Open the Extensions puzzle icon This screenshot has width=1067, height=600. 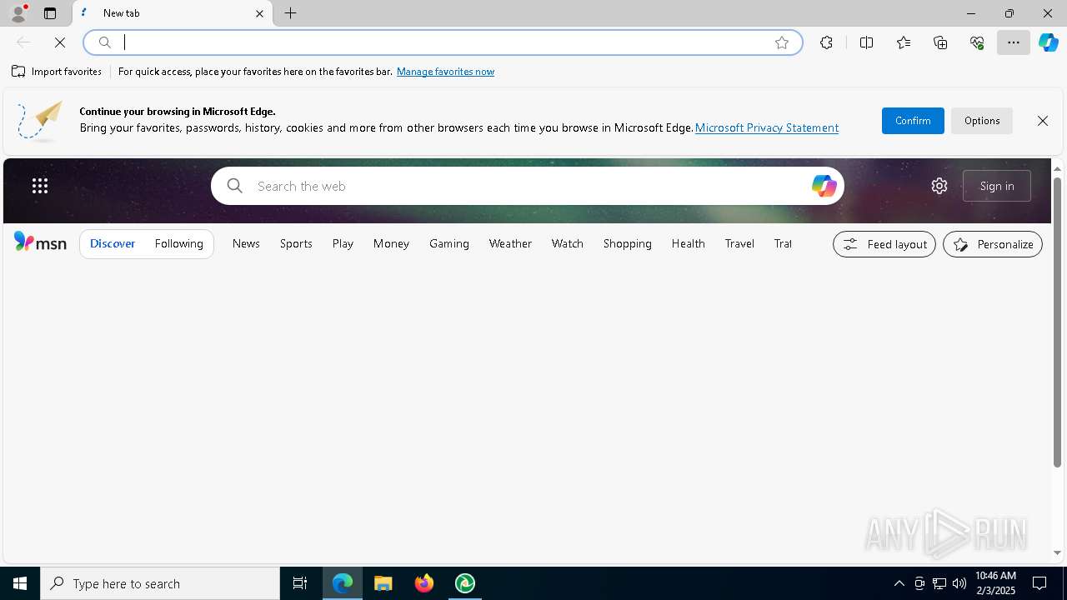click(x=826, y=42)
